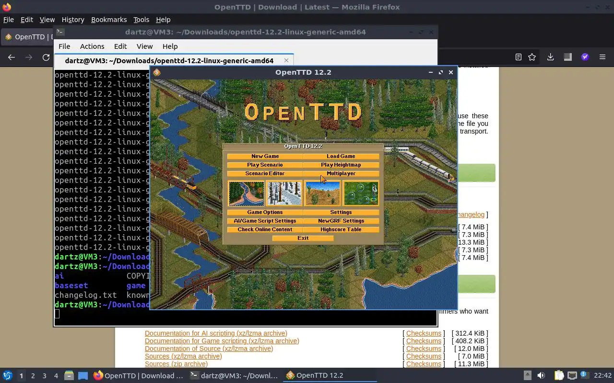The height and width of the screenshot is (383, 614).
Task: Click the gray extension icon in Firefox toolbar
Action: [x=567, y=57]
